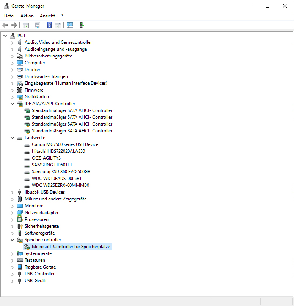Click the processor icon beside Prozessoren
This screenshot has width=294, height=306.
click(20, 219)
